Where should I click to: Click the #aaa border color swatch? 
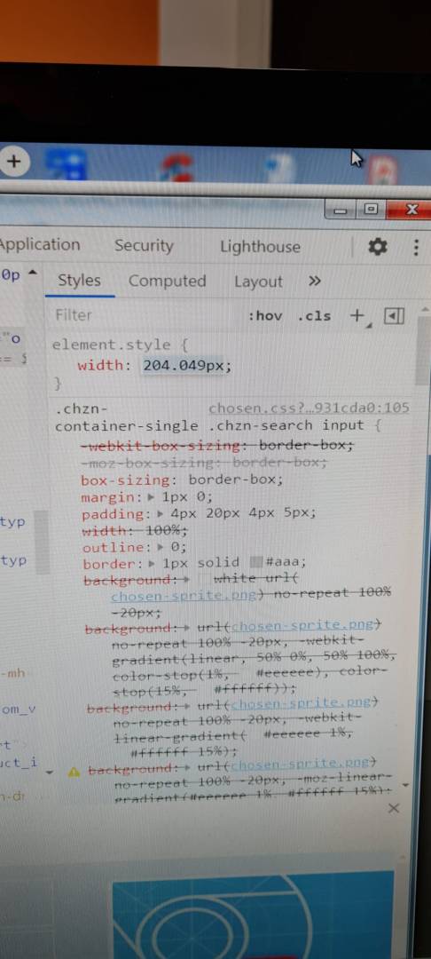point(256,563)
